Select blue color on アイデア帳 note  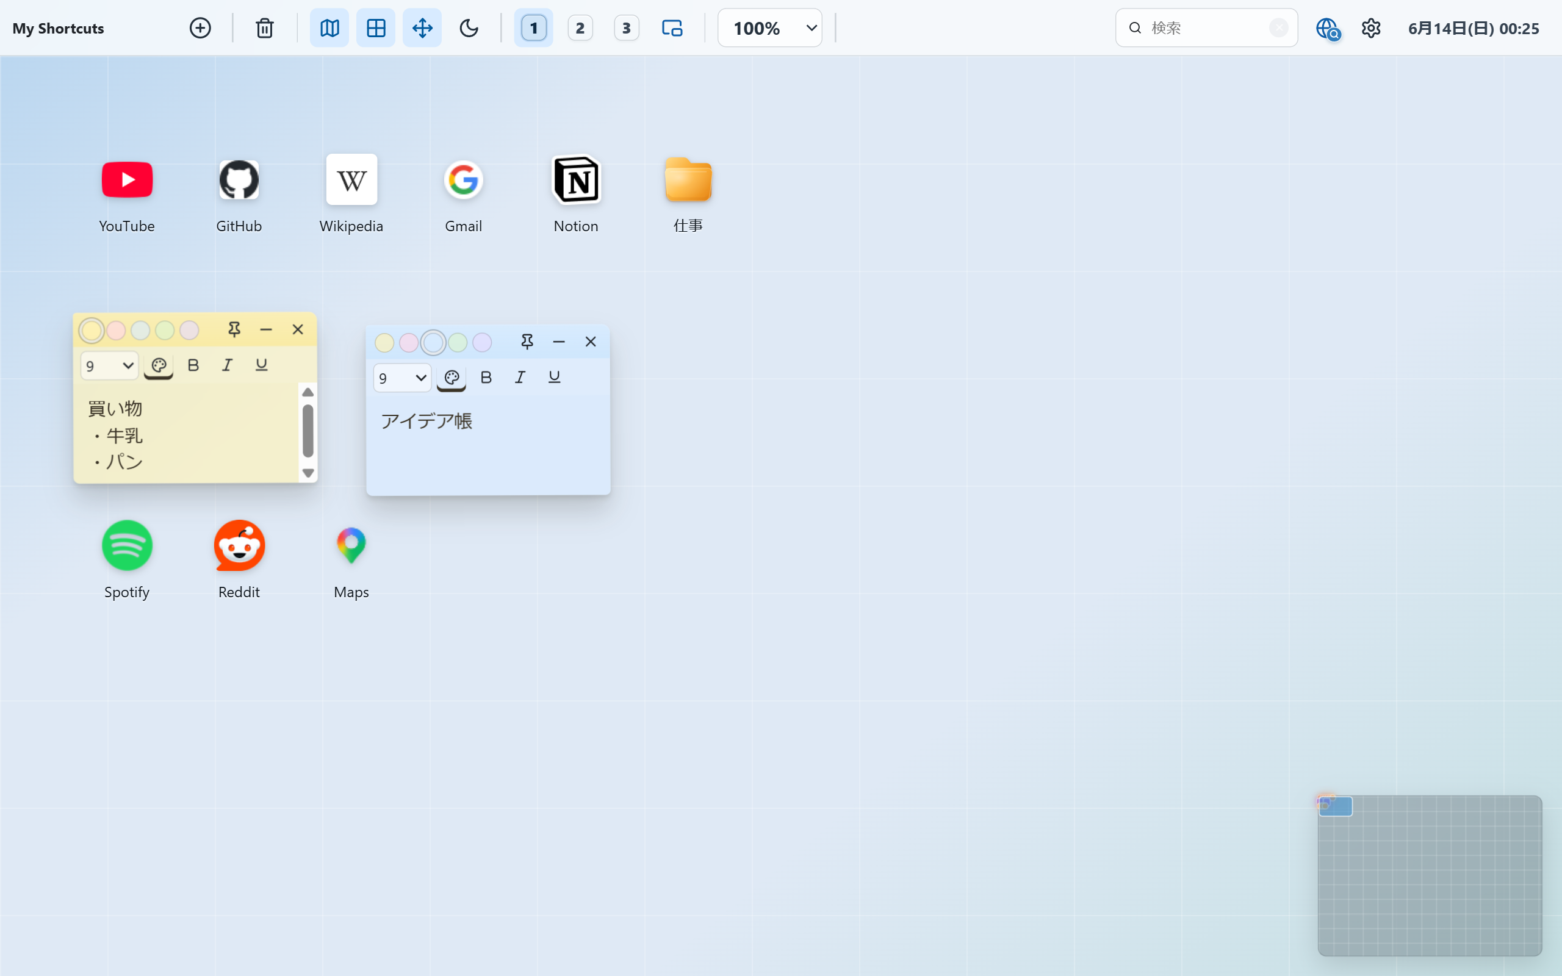[x=434, y=343]
